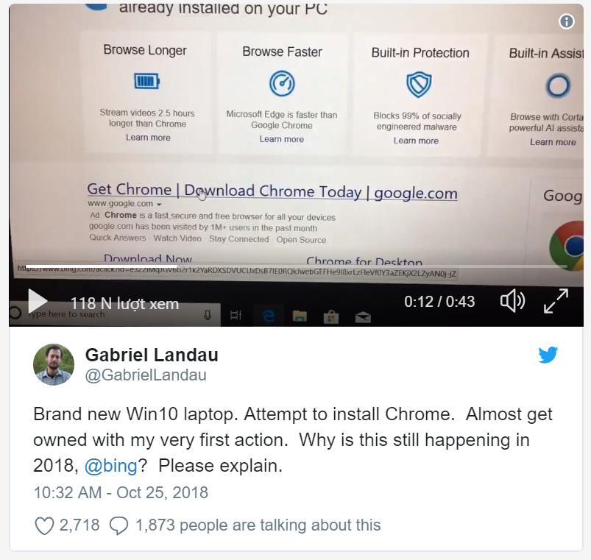Open replies via speech bubble icon
591x560 pixels.
click(x=118, y=525)
